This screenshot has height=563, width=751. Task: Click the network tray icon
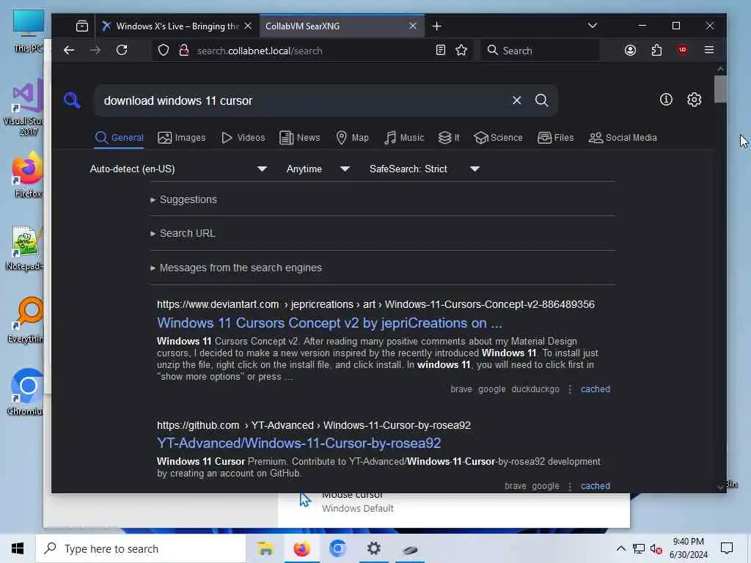coord(639,548)
